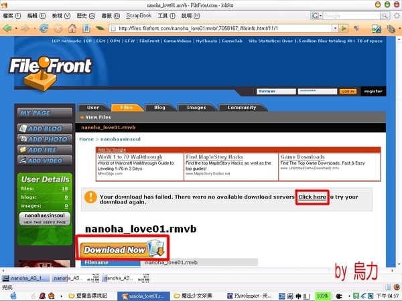Open forward history dropdown arrow

pos(34,28)
